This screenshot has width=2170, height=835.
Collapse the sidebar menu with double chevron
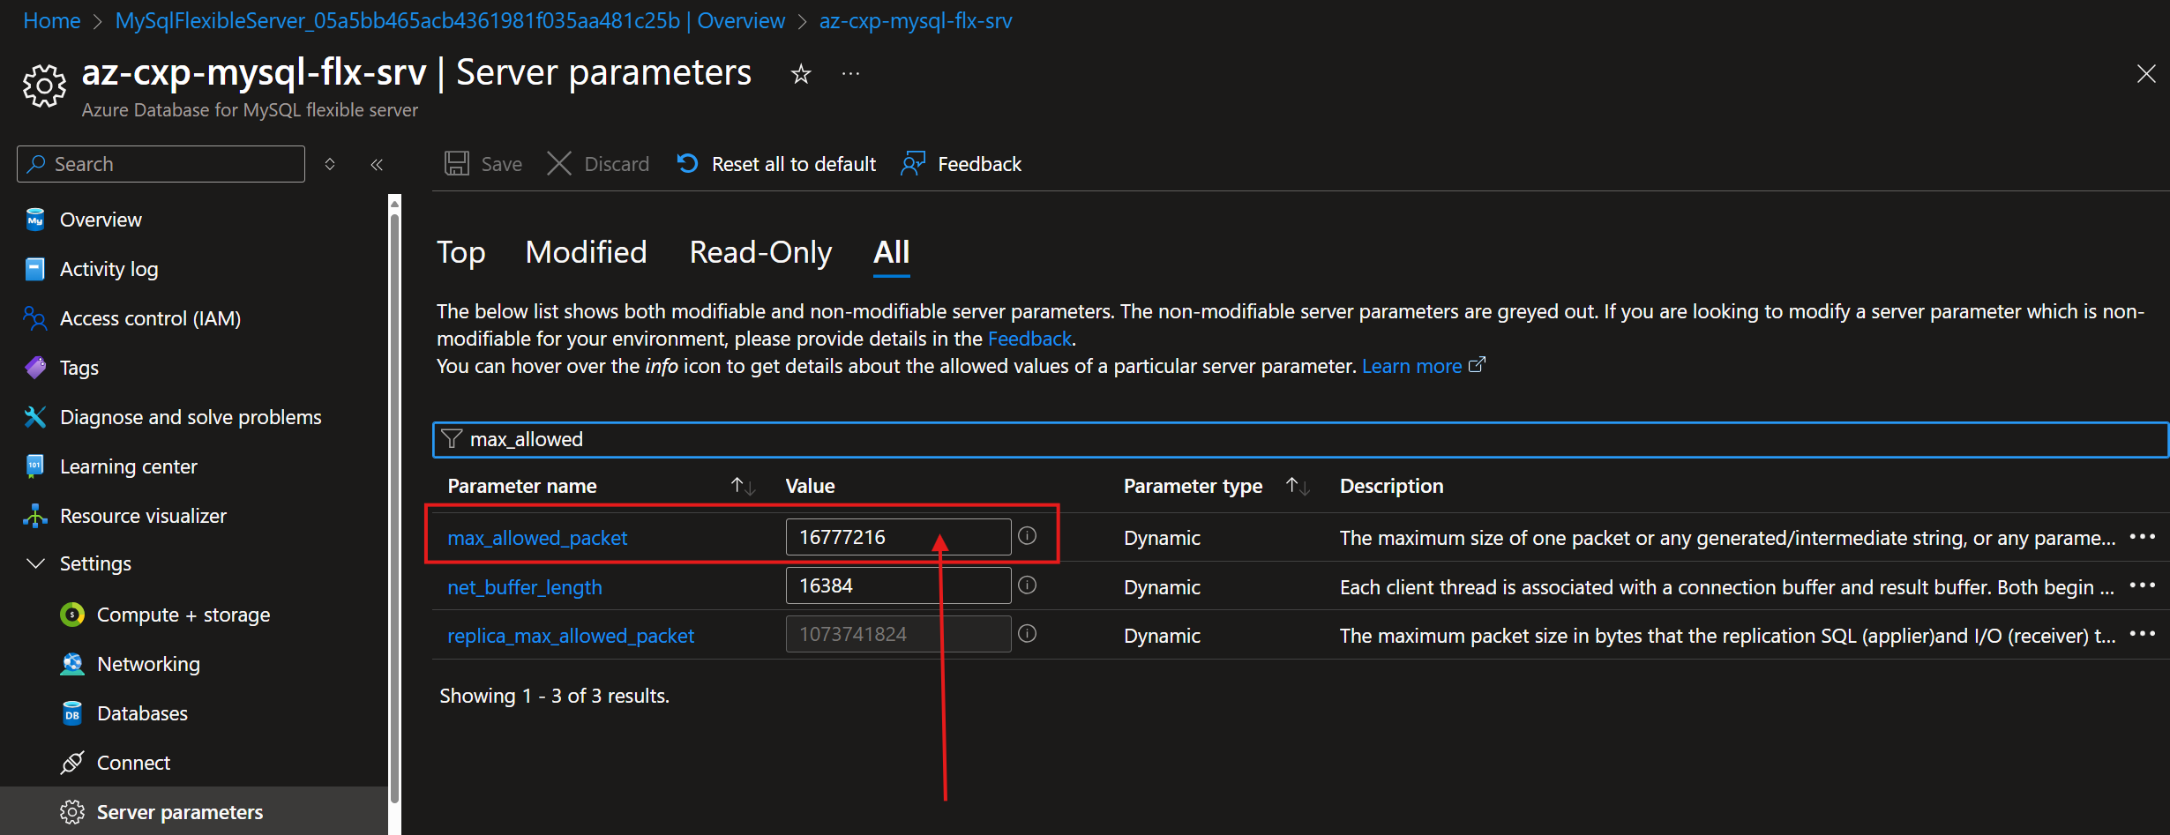[377, 165]
